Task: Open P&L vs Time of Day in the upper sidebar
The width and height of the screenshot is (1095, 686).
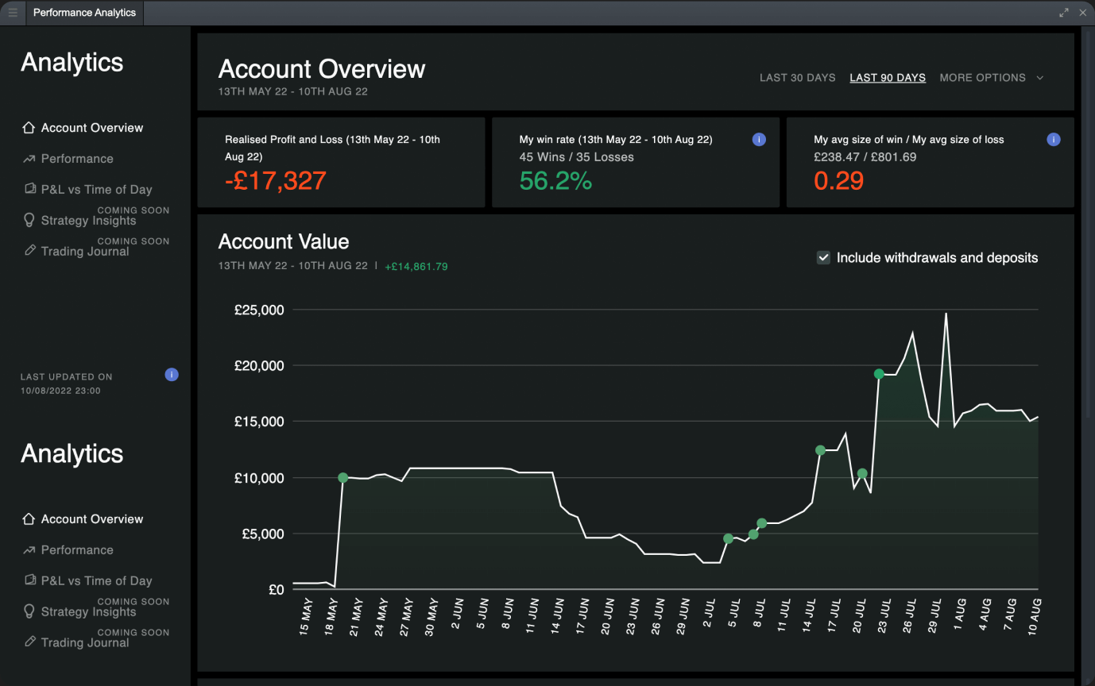Action: 96,190
